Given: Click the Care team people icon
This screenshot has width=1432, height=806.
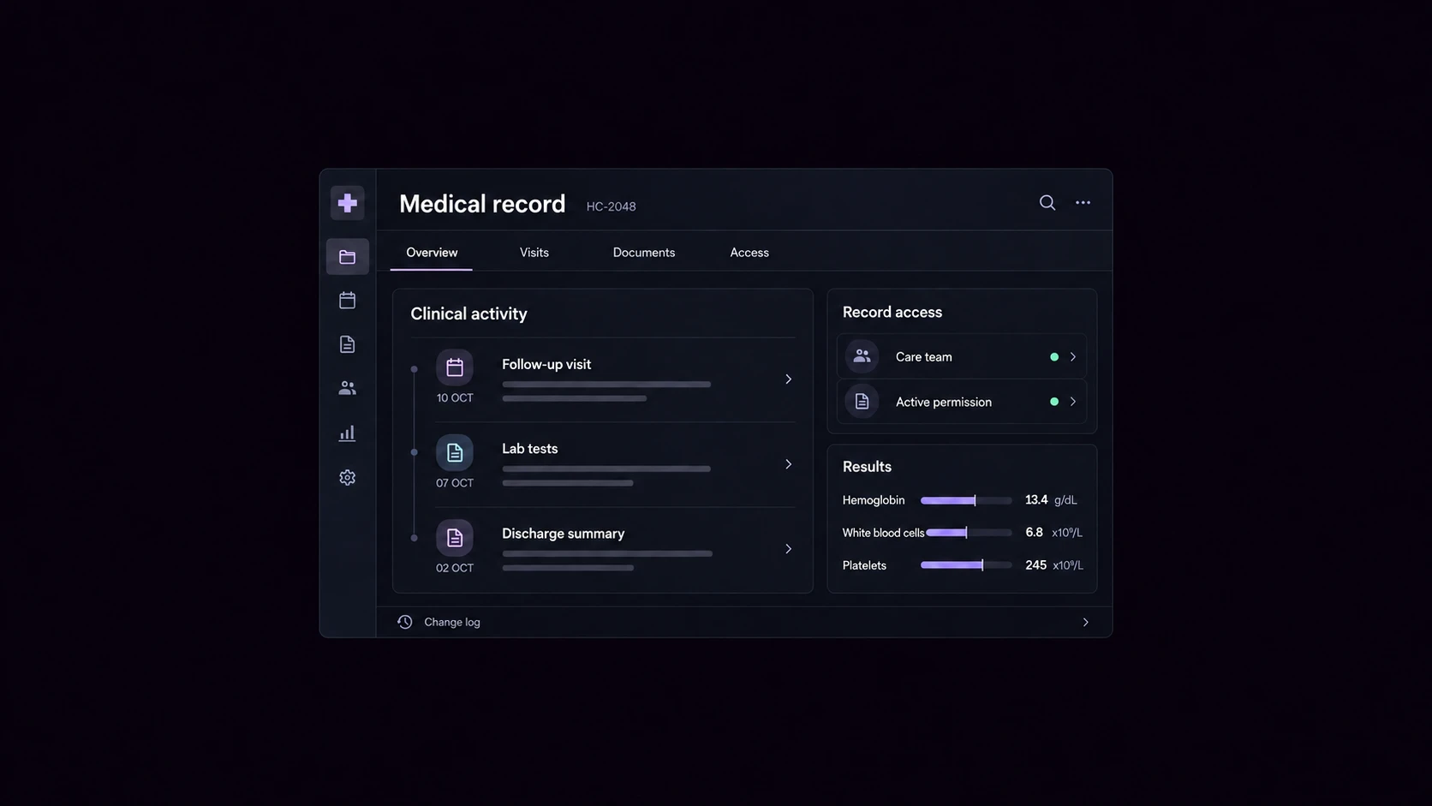Looking at the screenshot, I should tap(862, 356).
